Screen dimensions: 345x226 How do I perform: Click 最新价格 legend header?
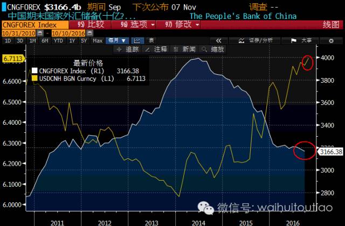tap(88, 63)
